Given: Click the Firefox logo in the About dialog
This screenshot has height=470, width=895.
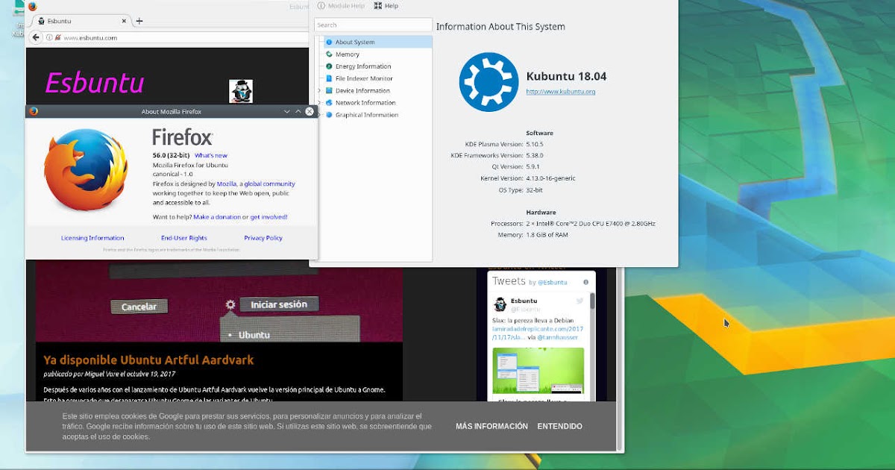Looking at the screenshot, I should coord(84,173).
